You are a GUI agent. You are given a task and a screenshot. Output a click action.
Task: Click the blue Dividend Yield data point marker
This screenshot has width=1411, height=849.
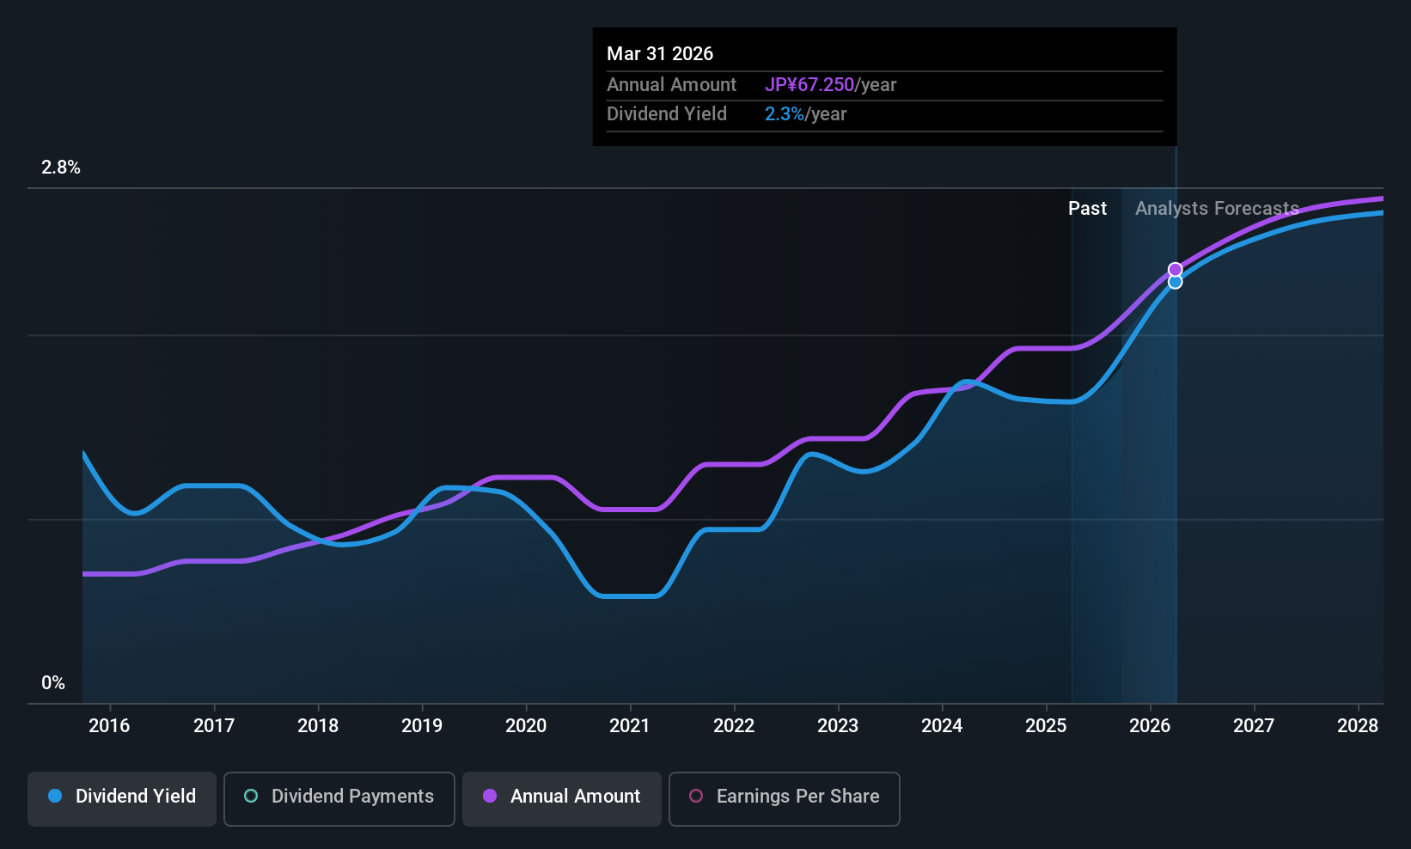(1175, 282)
